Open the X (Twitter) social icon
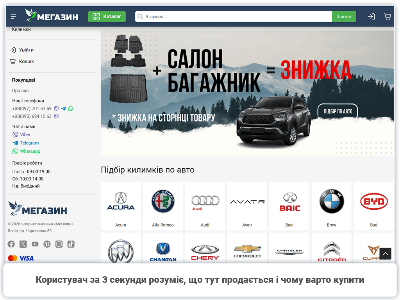This screenshot has width=400, height=300. click(x=23, y=244)
